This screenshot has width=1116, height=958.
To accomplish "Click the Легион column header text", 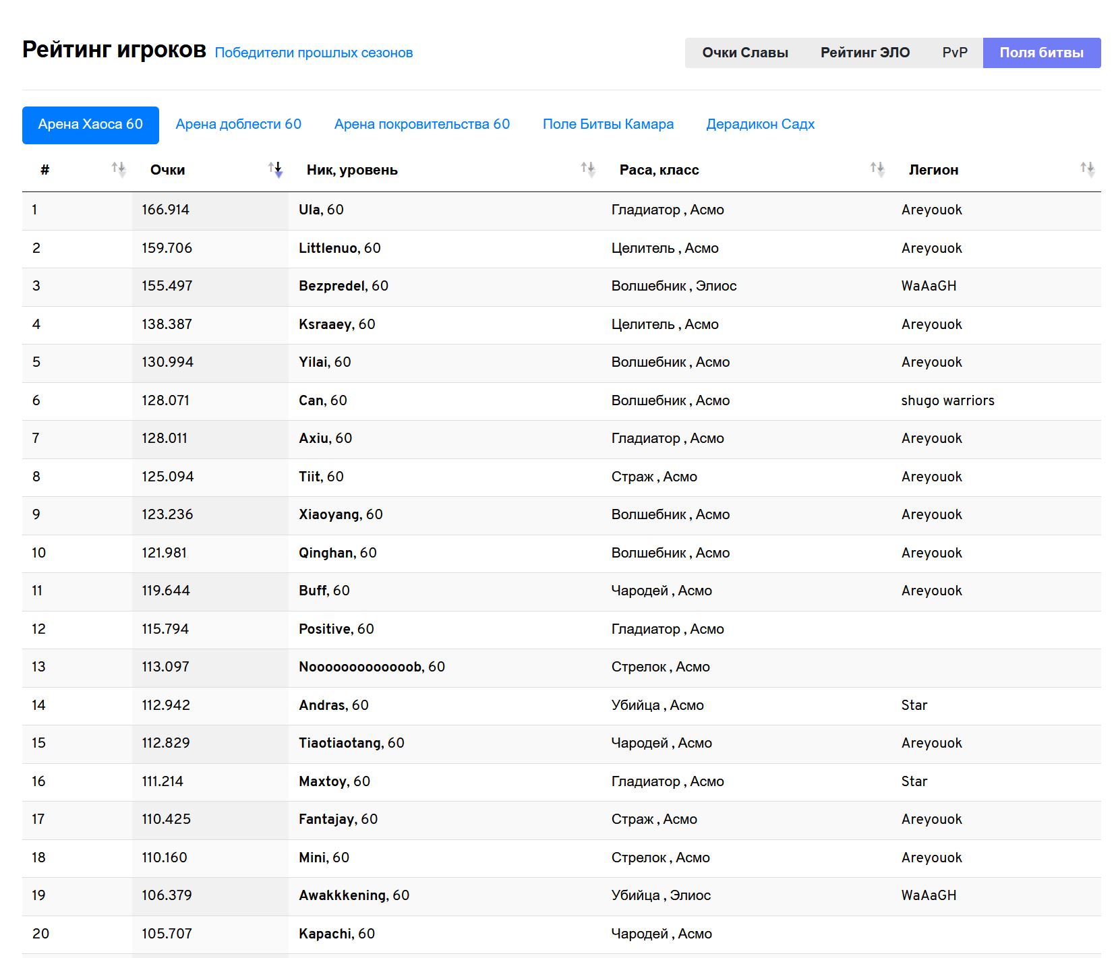I will (x=933, y=170).
